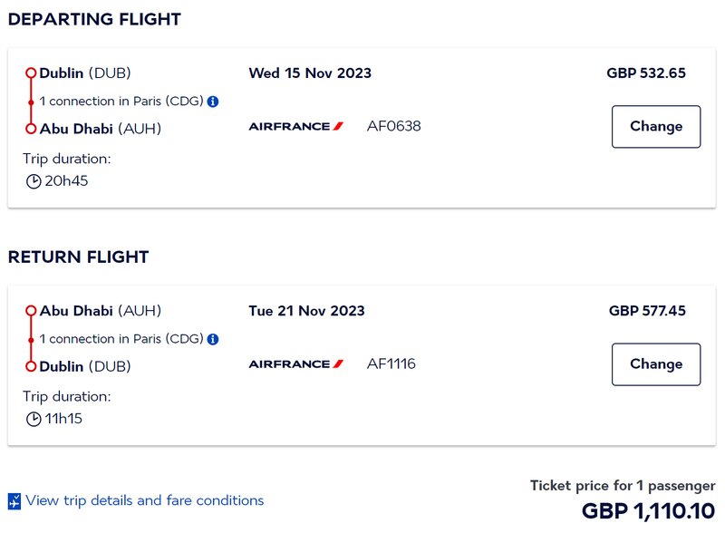Change the departing flight to Abu Dhabi
The height and width of the screenshot is (533, 725).
coord(656,127)
